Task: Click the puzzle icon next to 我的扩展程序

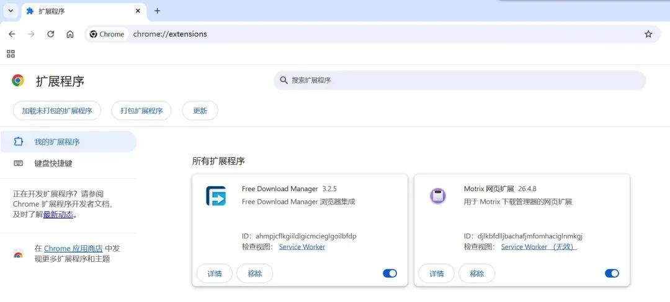Action: [19, 142]
